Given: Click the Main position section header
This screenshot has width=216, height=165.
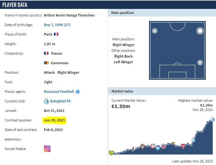Looking at the screenshot, I should 123,13.
